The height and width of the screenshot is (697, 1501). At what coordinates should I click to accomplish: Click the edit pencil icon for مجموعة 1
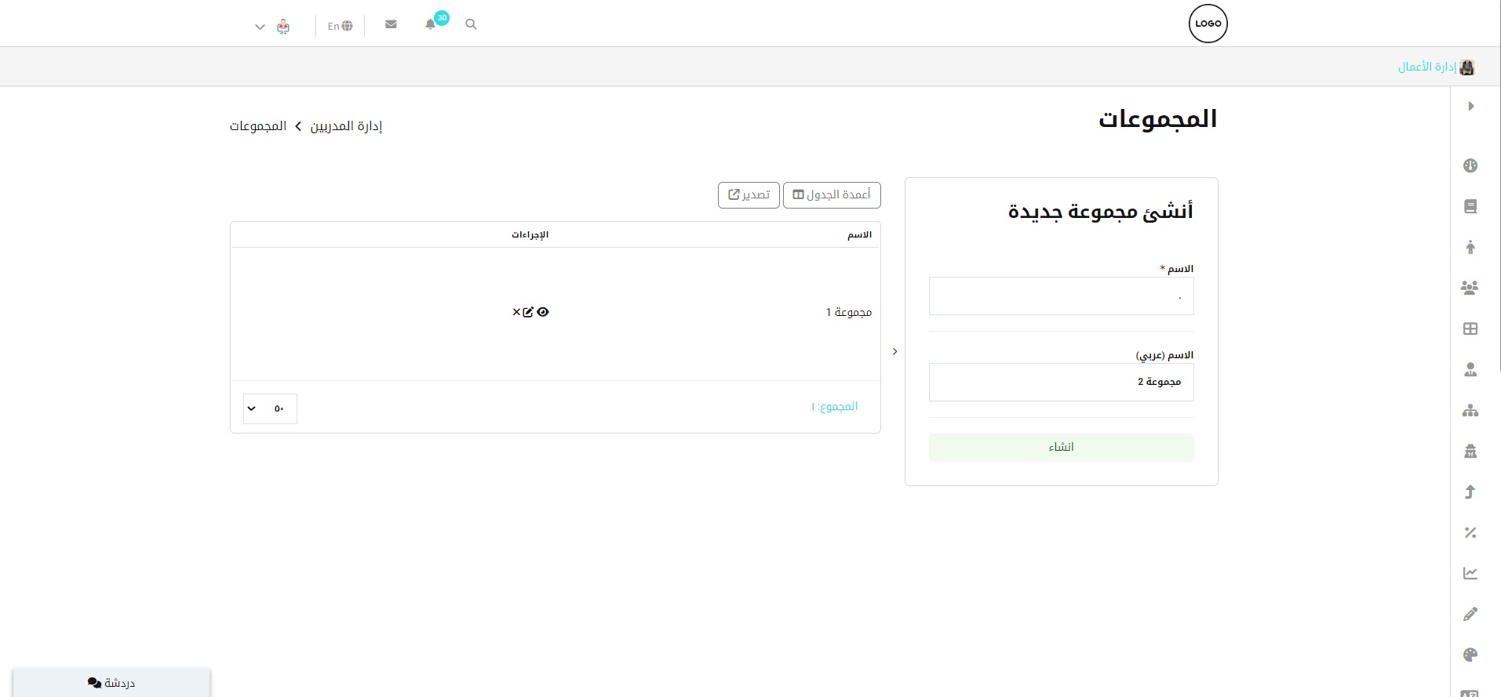[x=528, y=312]
